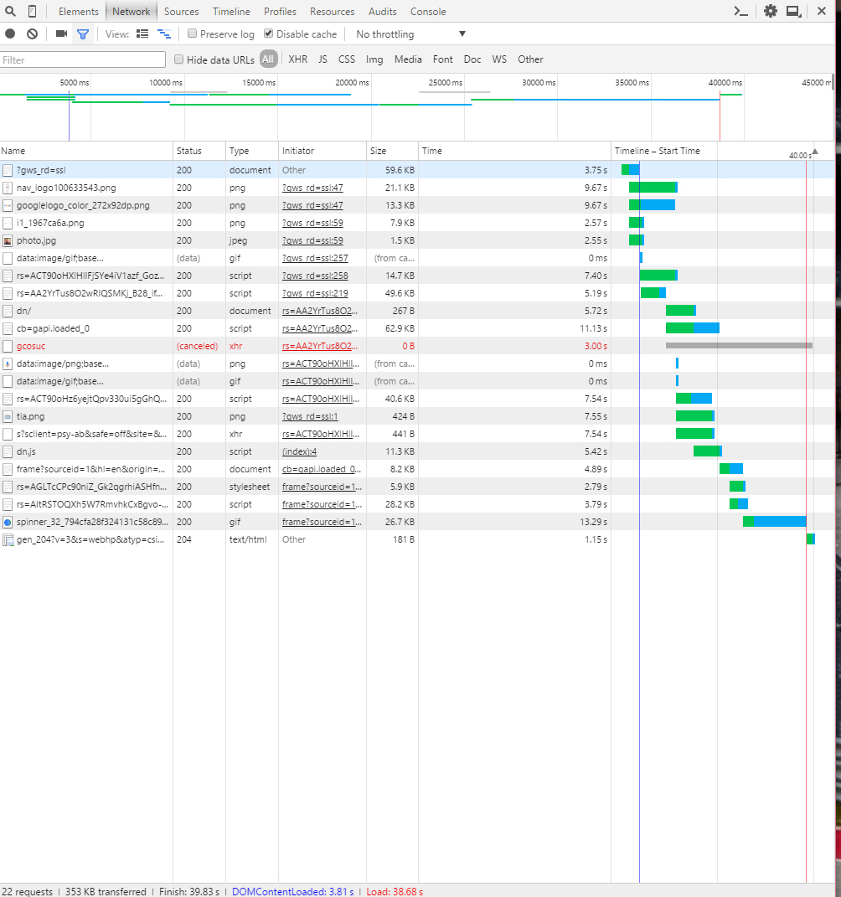841x897 pixels.
Task: Filter requests by CSS
Action: coord(346,59)
